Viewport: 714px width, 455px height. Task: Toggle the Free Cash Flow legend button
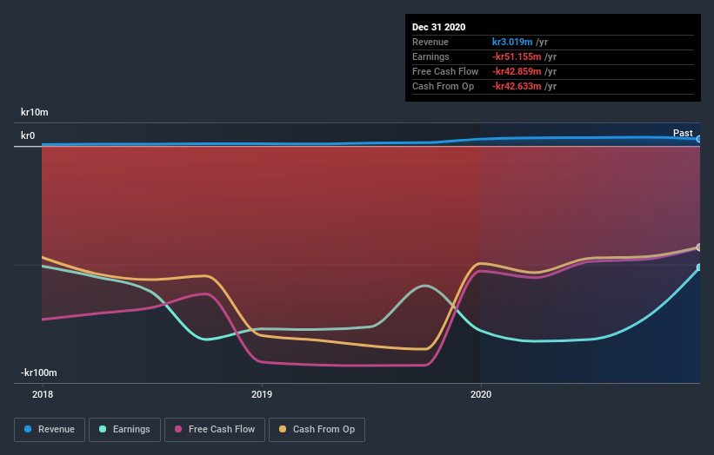pyautogui.click(x=215, y=430)
